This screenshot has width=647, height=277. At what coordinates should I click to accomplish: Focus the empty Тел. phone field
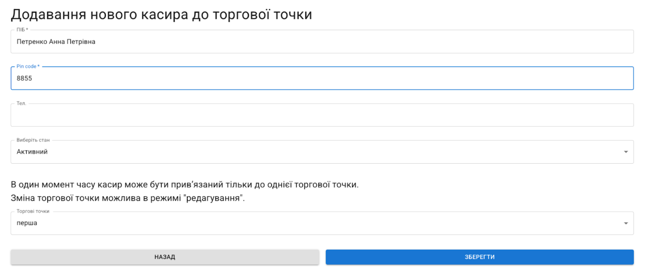click(322, 115)
